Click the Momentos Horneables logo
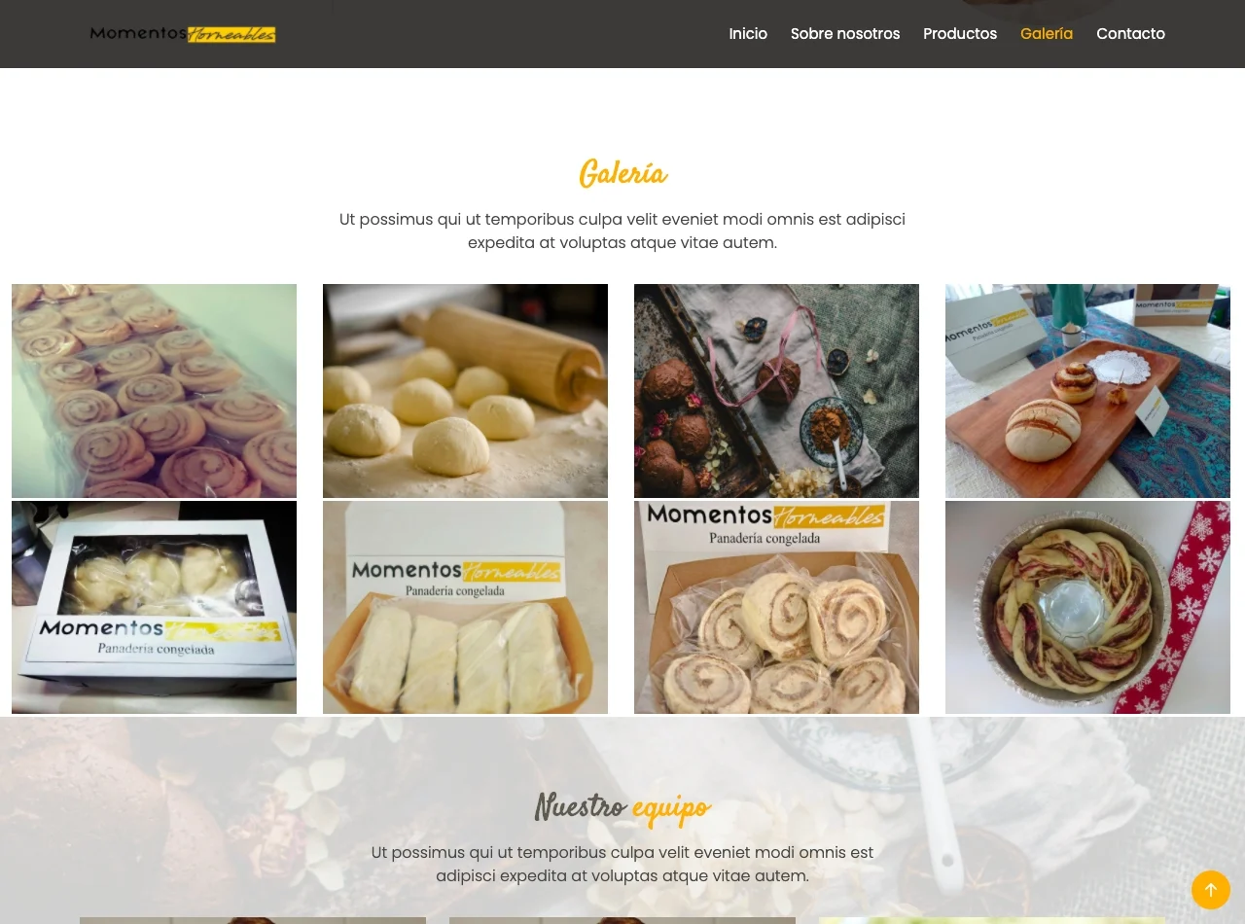Viewport: 1245px width, 924px height. click(x=183, y=34)
